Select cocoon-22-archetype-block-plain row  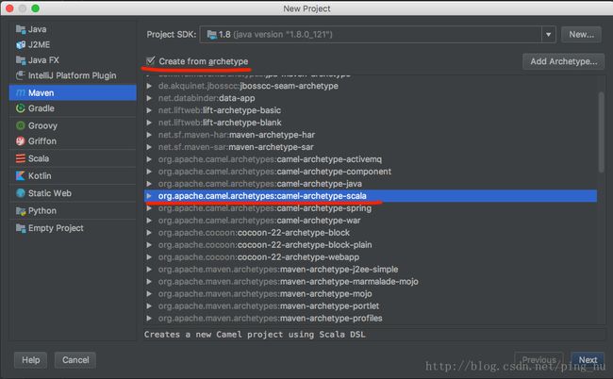[x=371, y=245]
